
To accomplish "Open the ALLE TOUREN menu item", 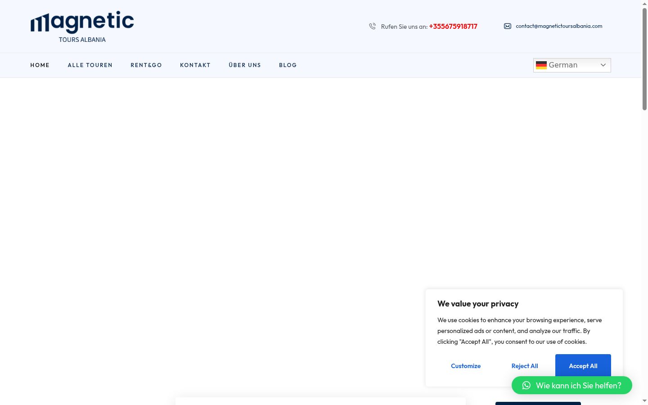I will [x=90, y=65].
